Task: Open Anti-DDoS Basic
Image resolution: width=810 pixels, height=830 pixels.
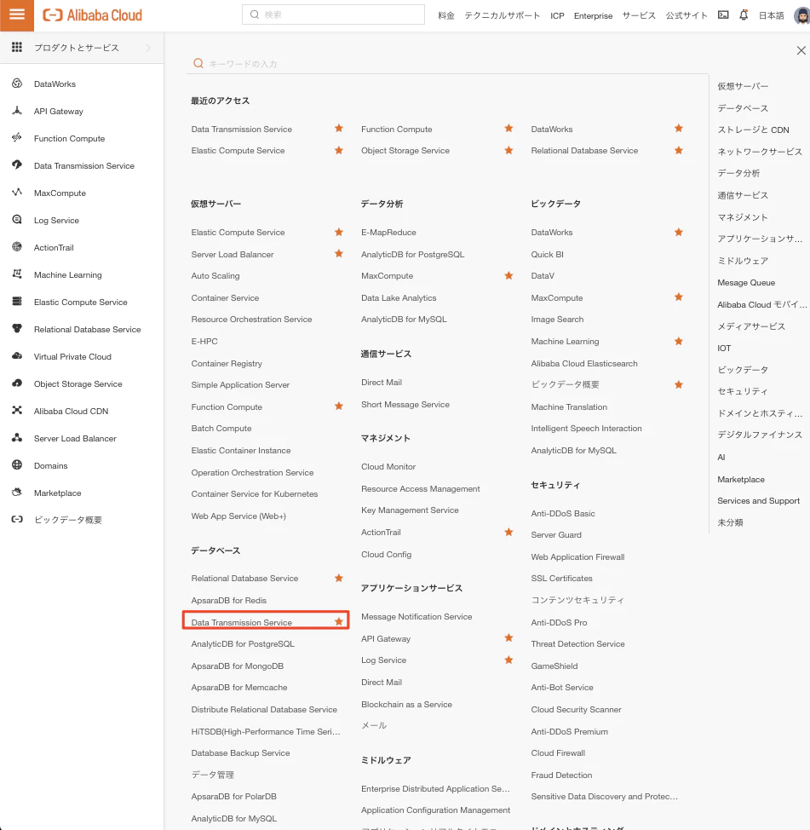Action: 563,514
